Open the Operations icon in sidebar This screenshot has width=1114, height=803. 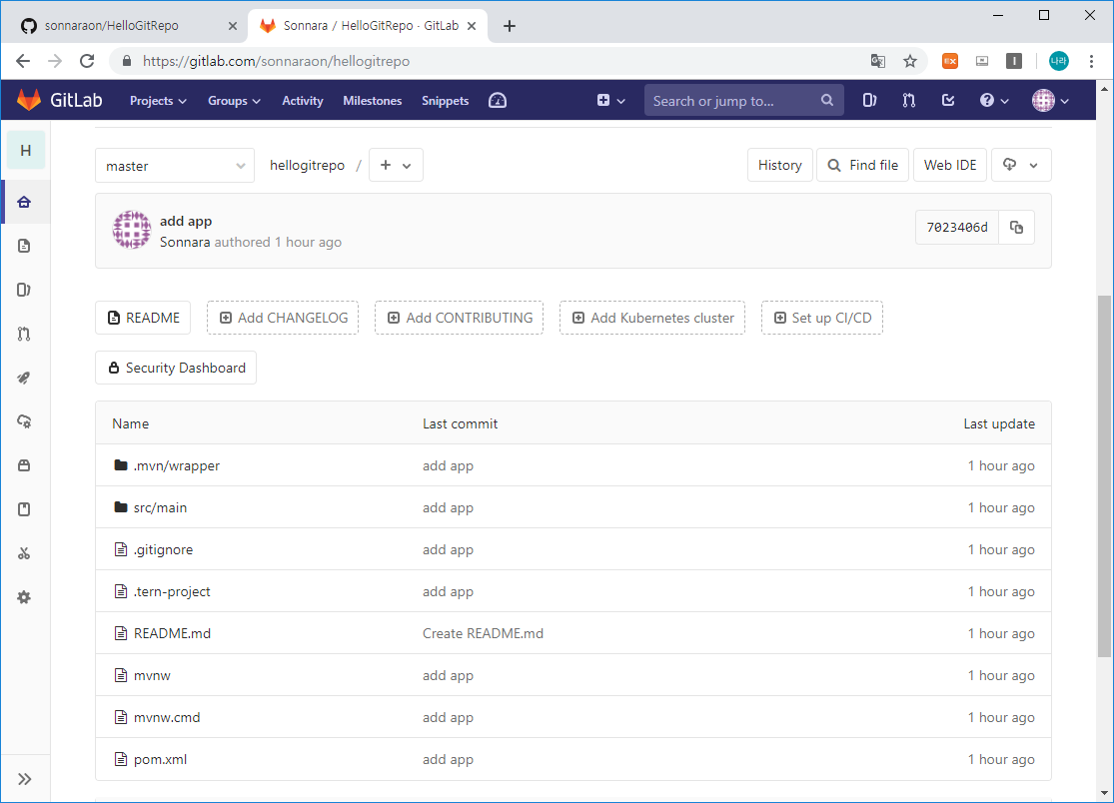click(24, 421)
